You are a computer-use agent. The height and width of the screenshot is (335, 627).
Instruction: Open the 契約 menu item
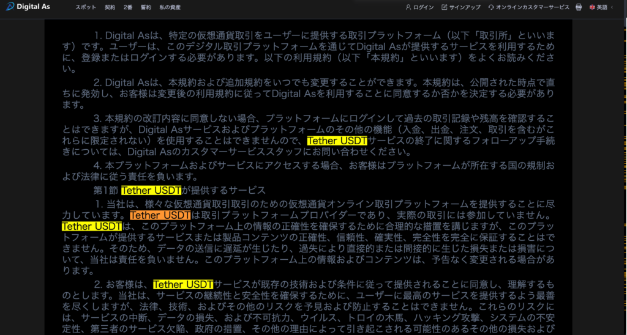[x=110, y=7]
